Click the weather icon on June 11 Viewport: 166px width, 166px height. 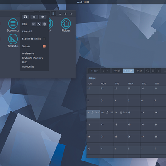(121, 112)
